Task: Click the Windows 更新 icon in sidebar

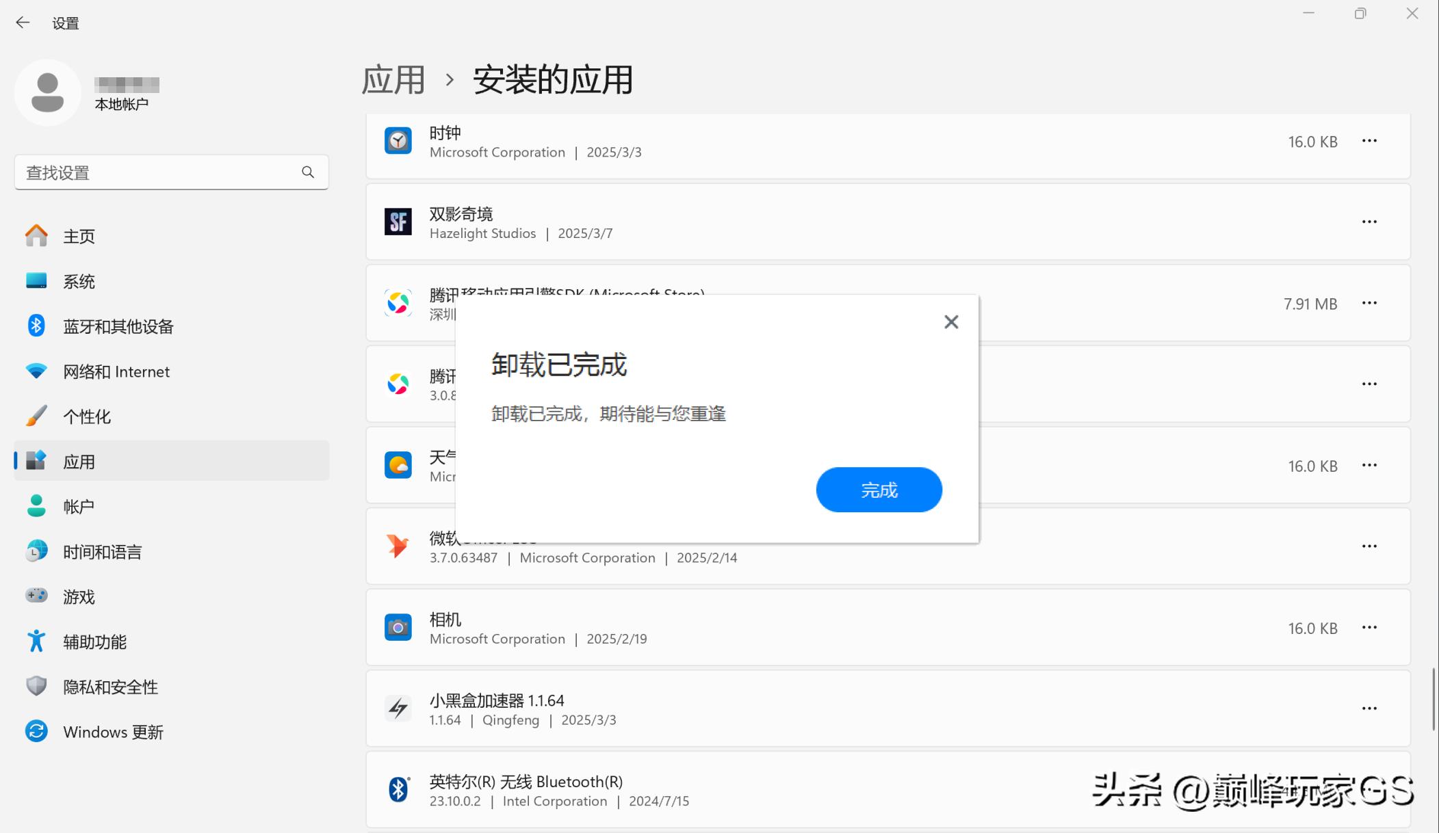Action: point(36,732)
